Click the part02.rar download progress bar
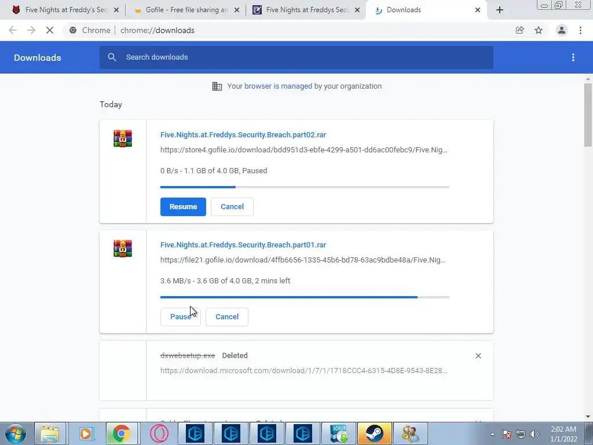 coord(305,187)
